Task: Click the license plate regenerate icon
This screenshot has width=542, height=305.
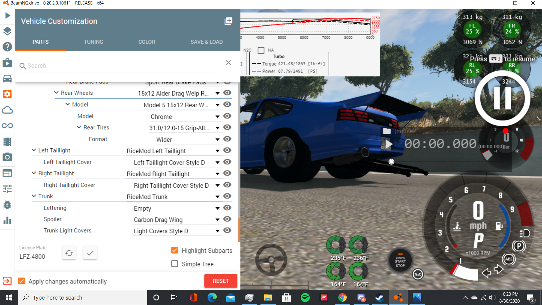Action: coord(69,253)
